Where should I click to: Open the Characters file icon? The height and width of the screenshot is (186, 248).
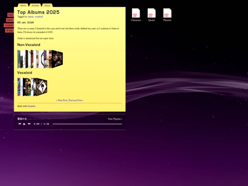tap(136, 15)
